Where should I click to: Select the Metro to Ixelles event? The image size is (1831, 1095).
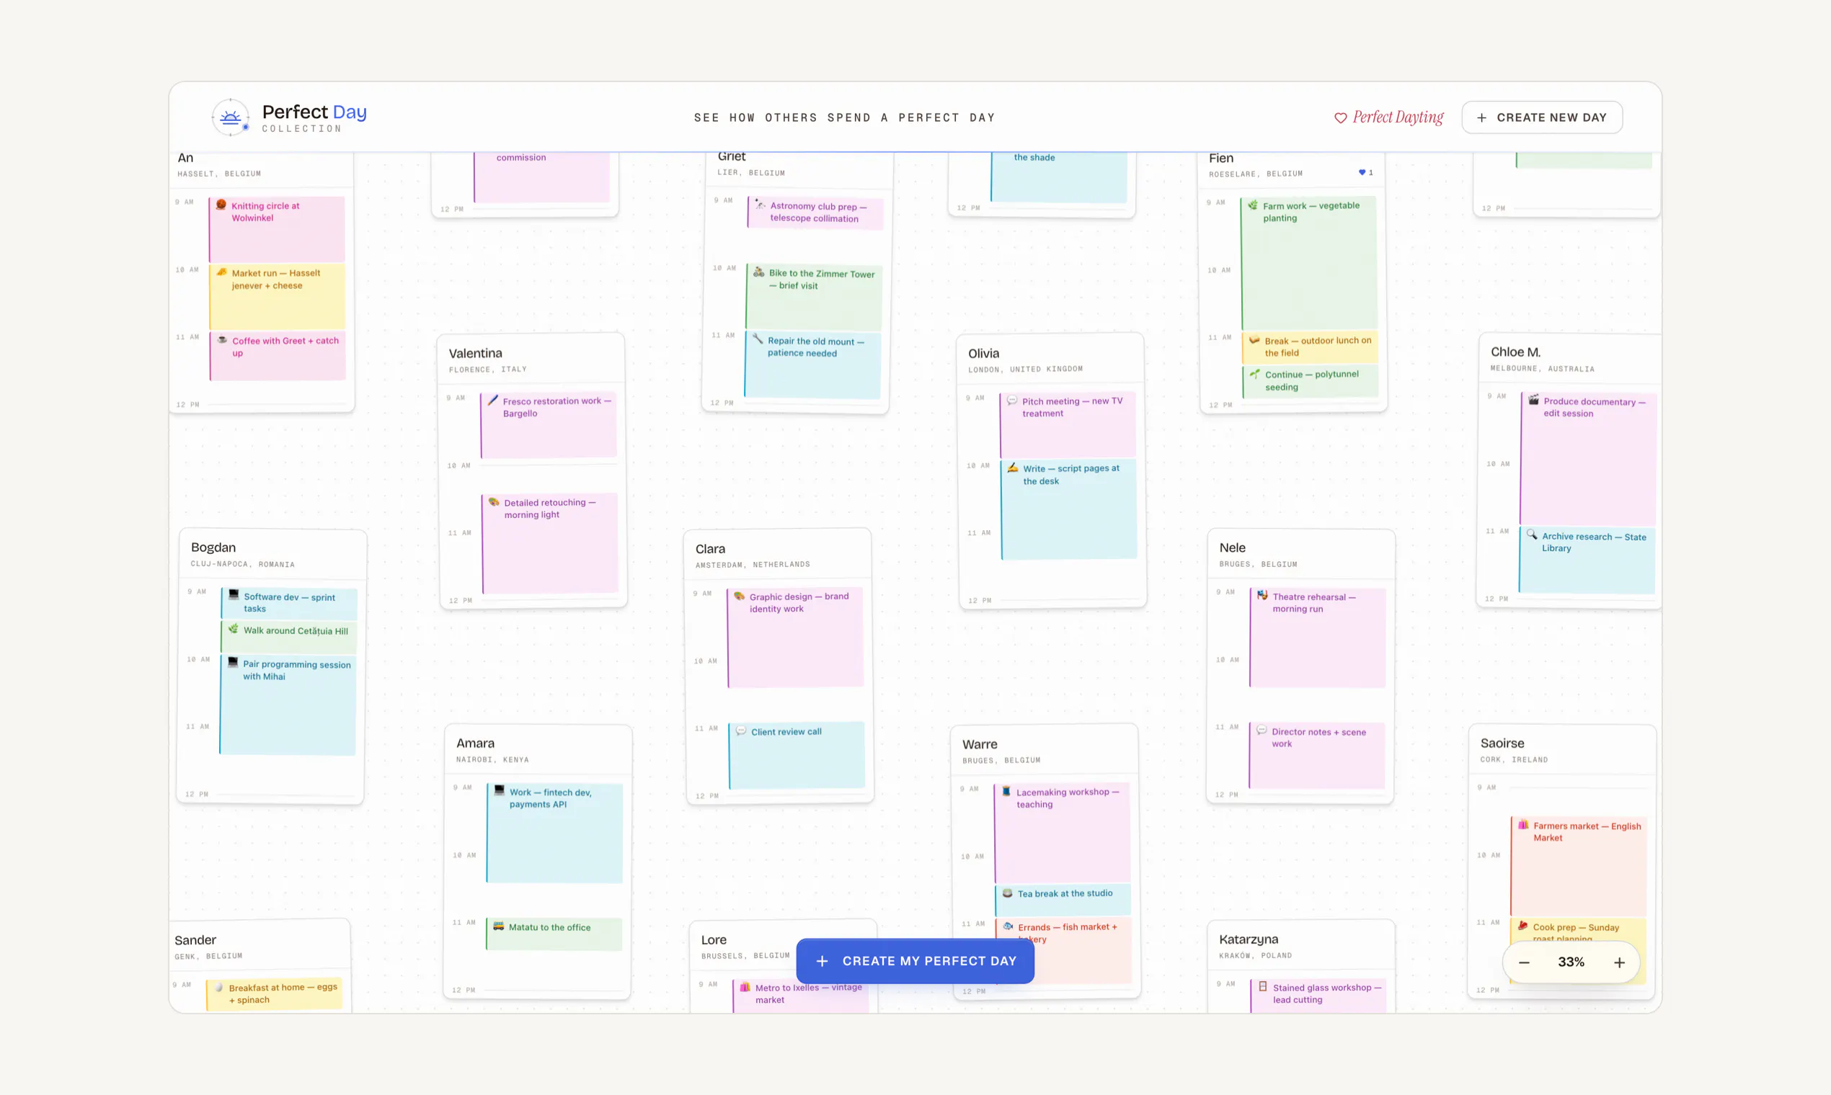801,996
